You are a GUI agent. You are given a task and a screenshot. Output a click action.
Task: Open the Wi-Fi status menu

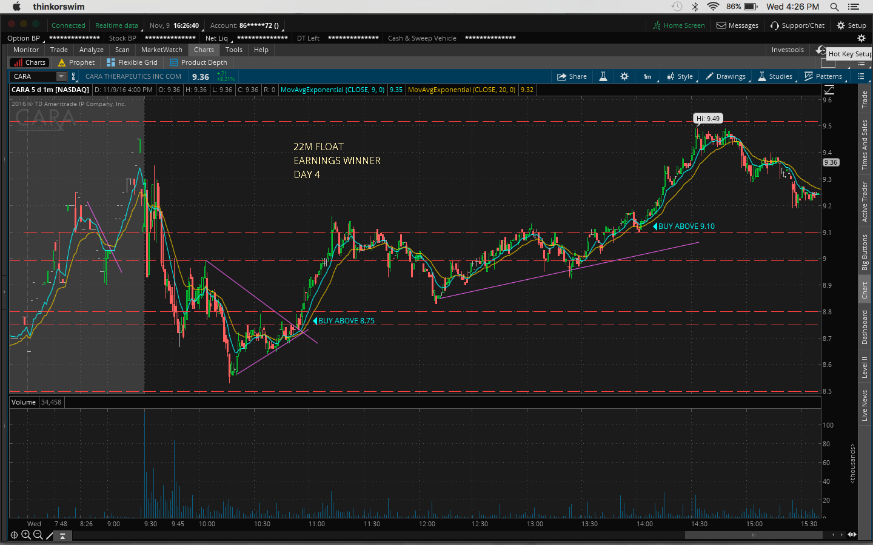pyautogui.click(x=713, y=7)
